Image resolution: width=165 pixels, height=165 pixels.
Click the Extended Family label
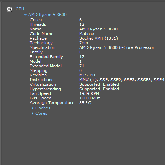click(46, 57)
